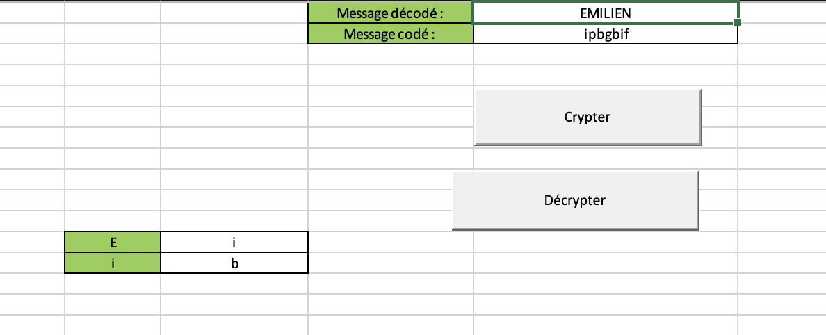The width and height of the screenshot is (826, 335).
Task: Select empty cell directly above green E cell
Action: tap(113, 221)
